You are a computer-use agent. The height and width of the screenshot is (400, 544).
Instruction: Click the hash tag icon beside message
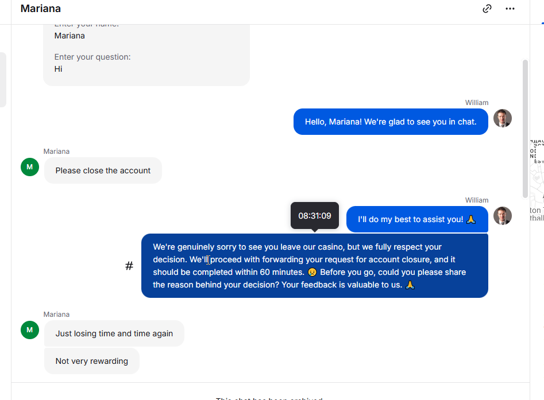129,266
